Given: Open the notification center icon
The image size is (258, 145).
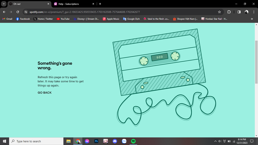Looking at the screenshot, I should click(x=252, y=141).
